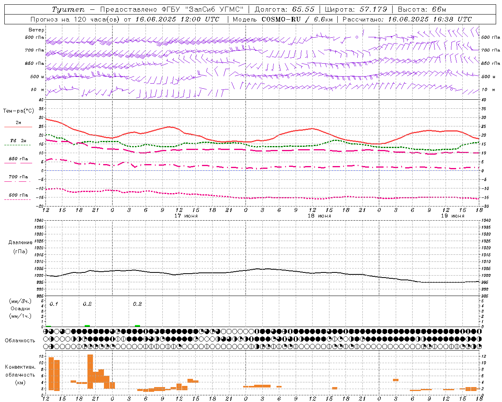Image resolution: width=502 pixels, height=402 pixels.
Task: Click the "17 июня" date label
Action: tap(186, 216)
